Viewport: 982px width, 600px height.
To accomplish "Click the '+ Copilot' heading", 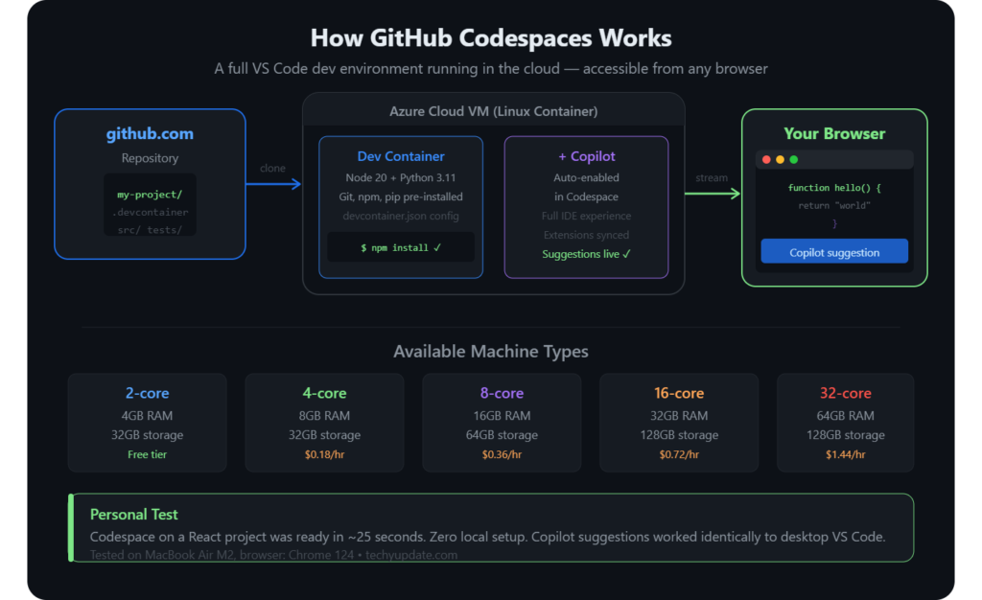I will [x=586, y=156].
